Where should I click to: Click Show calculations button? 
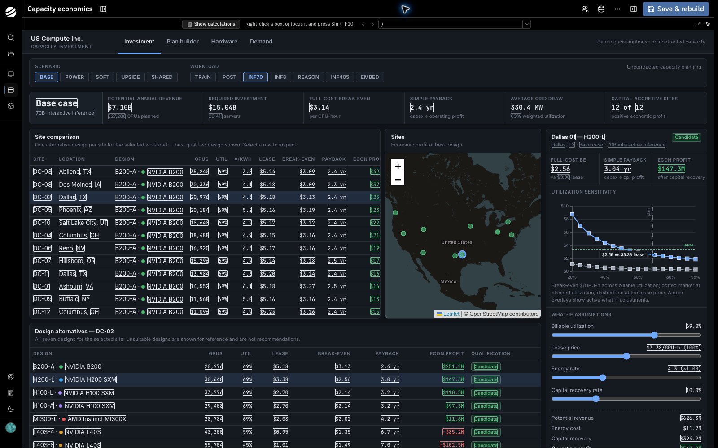tap(211, 24)
